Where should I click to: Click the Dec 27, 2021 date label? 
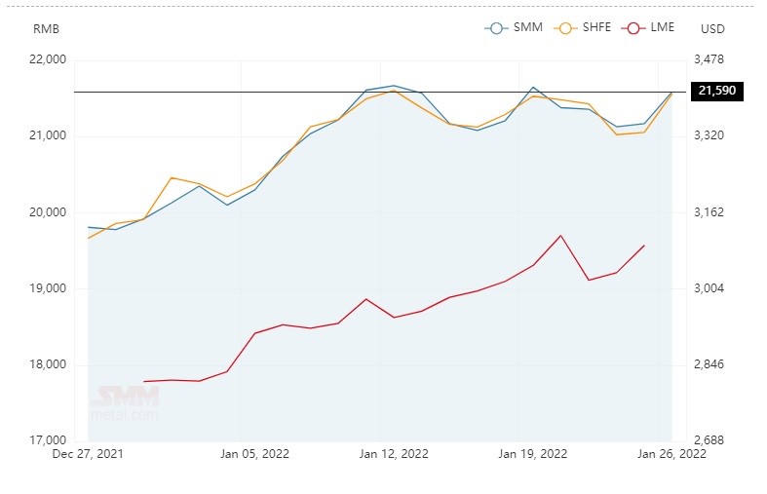[88, 454]
